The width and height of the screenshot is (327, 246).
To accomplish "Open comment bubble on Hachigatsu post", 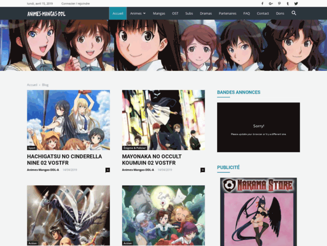I will (108, 170).
